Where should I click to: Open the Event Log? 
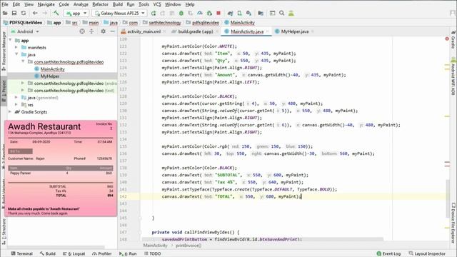(388, 253)
